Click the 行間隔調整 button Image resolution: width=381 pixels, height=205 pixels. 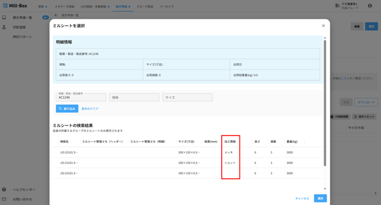340,117
